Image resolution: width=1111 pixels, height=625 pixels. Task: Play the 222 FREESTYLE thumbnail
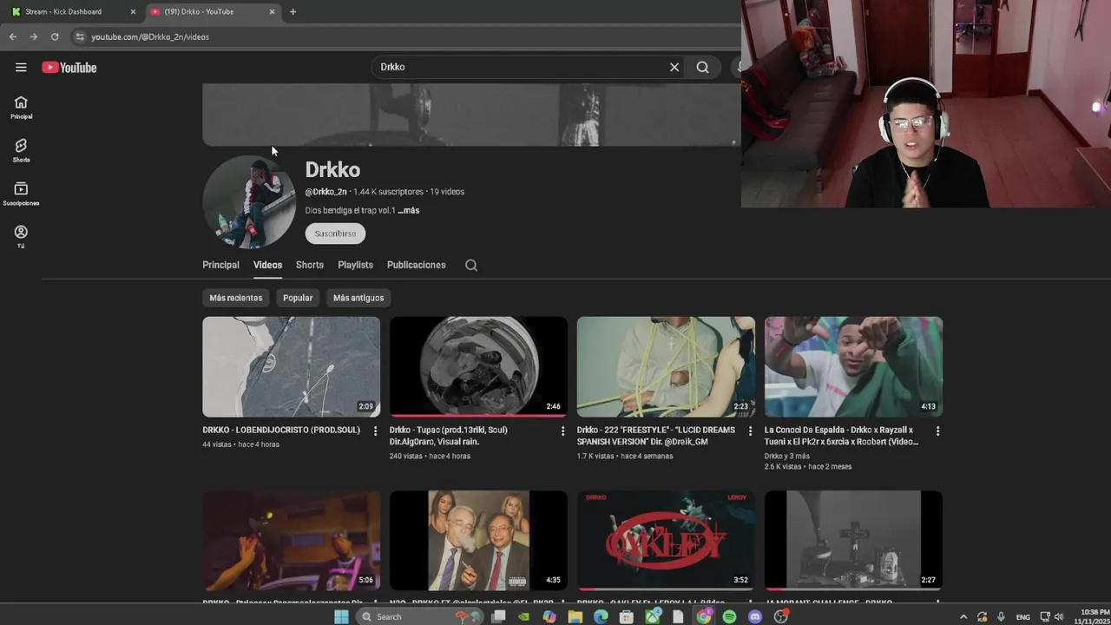point(666,366)
